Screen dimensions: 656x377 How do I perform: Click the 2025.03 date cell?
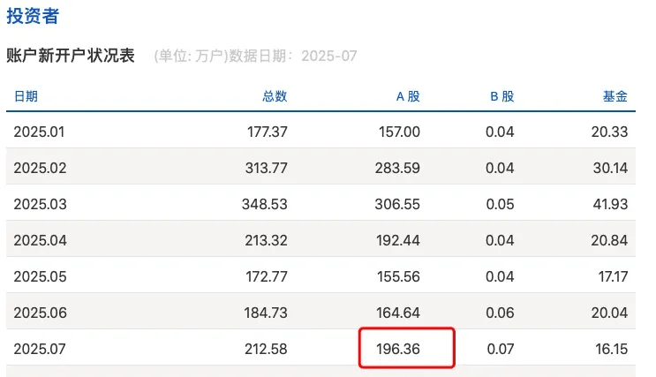(40, 204)
